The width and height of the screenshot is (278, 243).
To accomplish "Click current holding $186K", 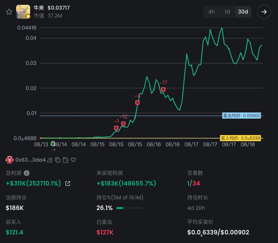I will coord(15,208).
